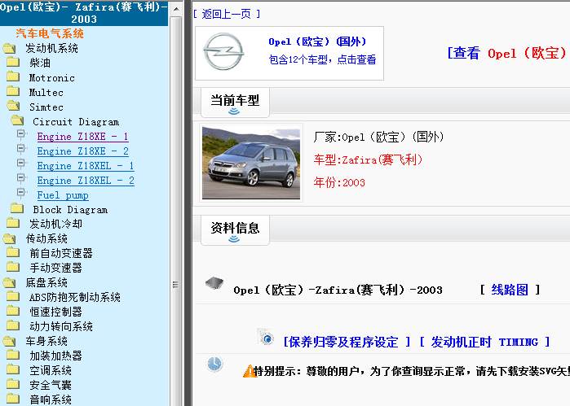Screen dimensions: 570x406
Task: Click the 车型:Zafira(赛飞利) text
Action: (368, 159)
